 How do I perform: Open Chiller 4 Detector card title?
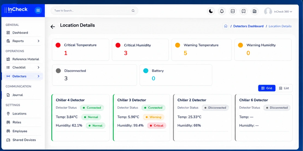70,100
